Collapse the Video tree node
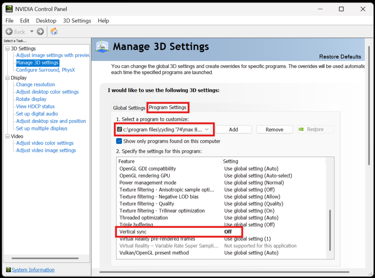Image resolution: width=375 pixels, height=278 pixels. coord(7,136)
